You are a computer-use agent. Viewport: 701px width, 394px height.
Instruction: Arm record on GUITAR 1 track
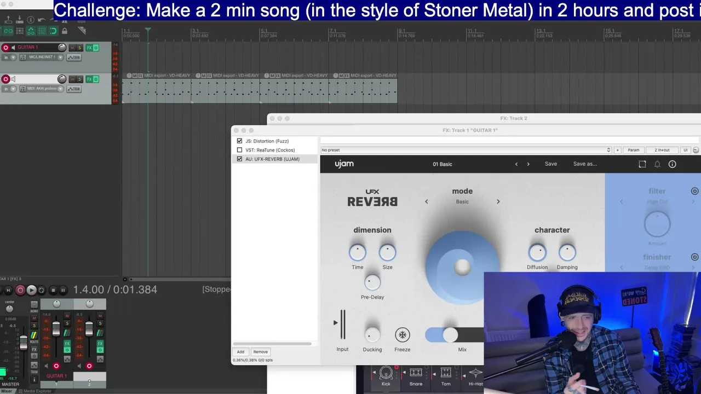(x=5, y=48)
